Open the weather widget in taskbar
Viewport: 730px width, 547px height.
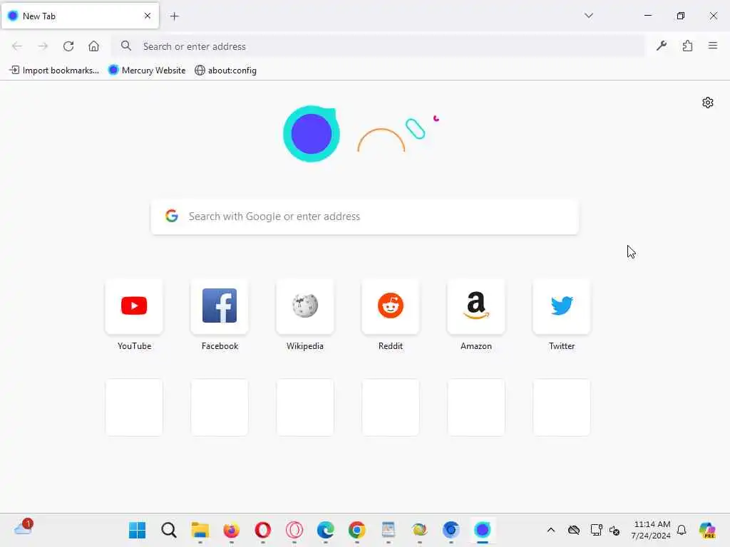point(24,528)
